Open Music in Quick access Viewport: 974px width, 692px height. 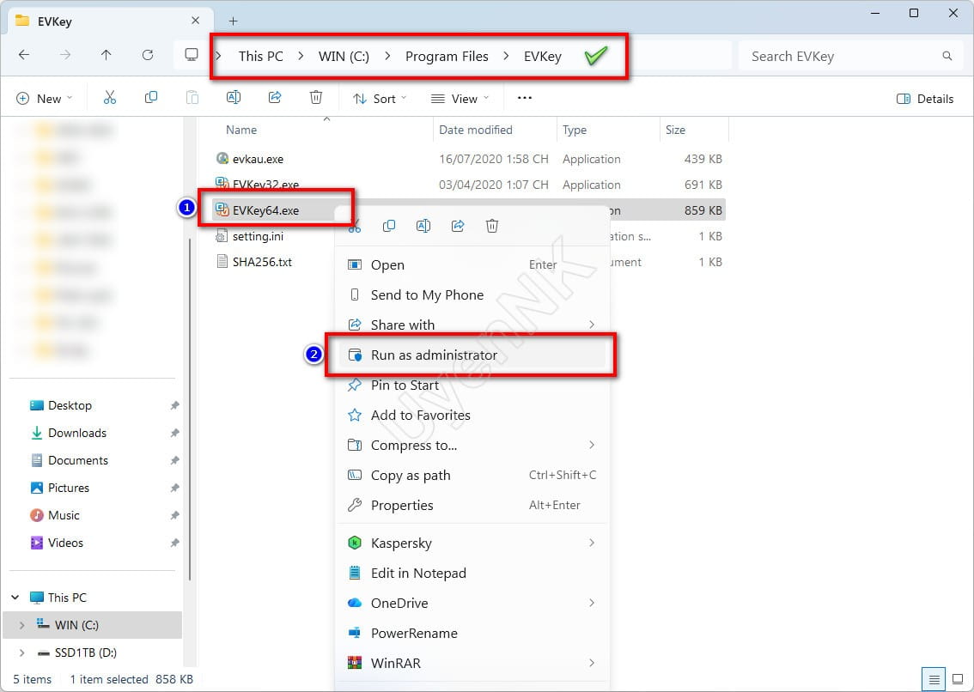coord(64,515)
